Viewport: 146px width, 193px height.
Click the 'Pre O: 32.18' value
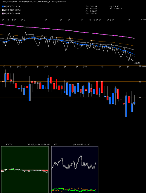point(91,6)
